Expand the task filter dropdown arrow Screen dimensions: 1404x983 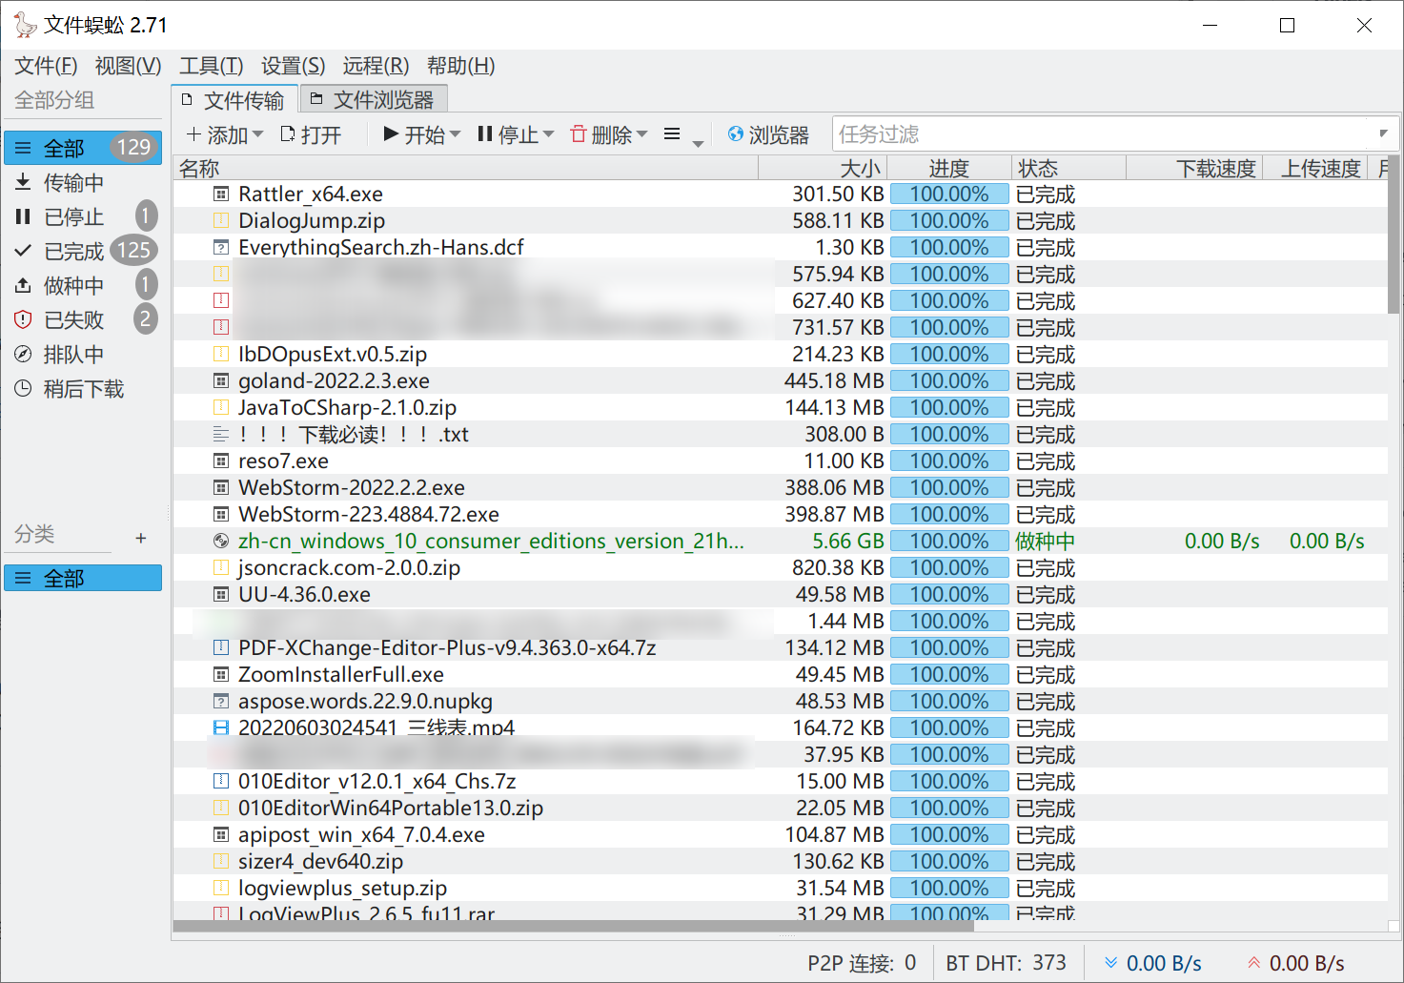pos(1384,133)
